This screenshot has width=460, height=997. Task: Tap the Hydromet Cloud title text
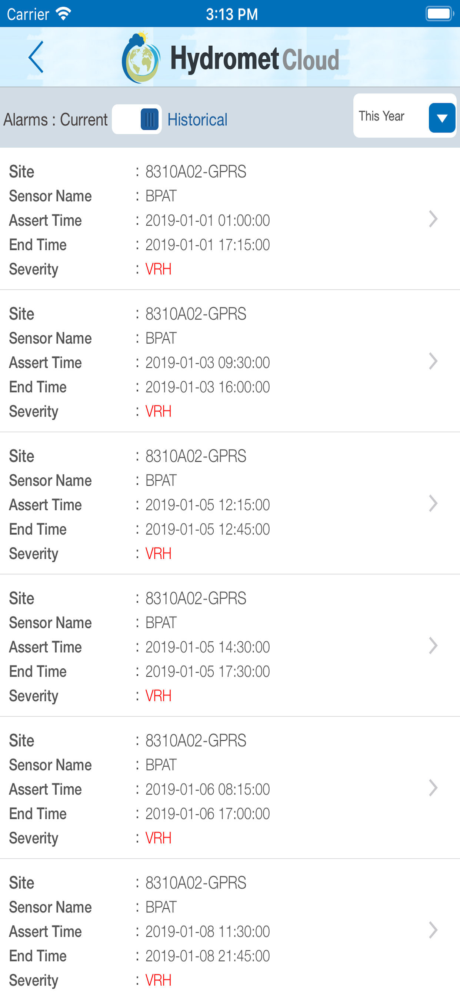pyautogui.click(x=255, y=59)
